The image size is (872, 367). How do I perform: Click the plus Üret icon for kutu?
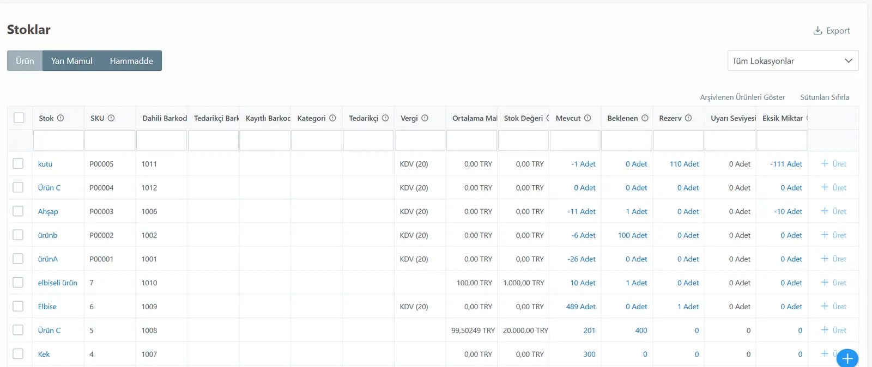point(825,163)
